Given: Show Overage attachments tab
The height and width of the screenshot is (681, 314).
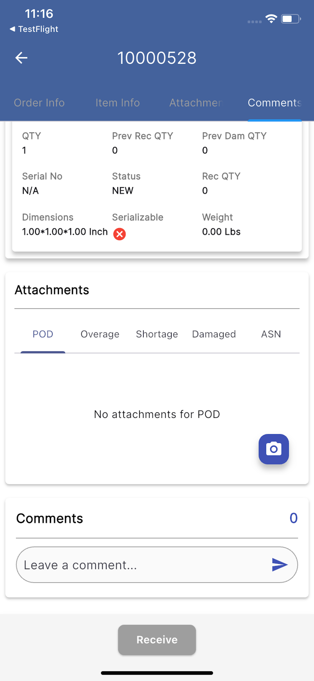Looking at the screenshot, I should click(100, 334).
